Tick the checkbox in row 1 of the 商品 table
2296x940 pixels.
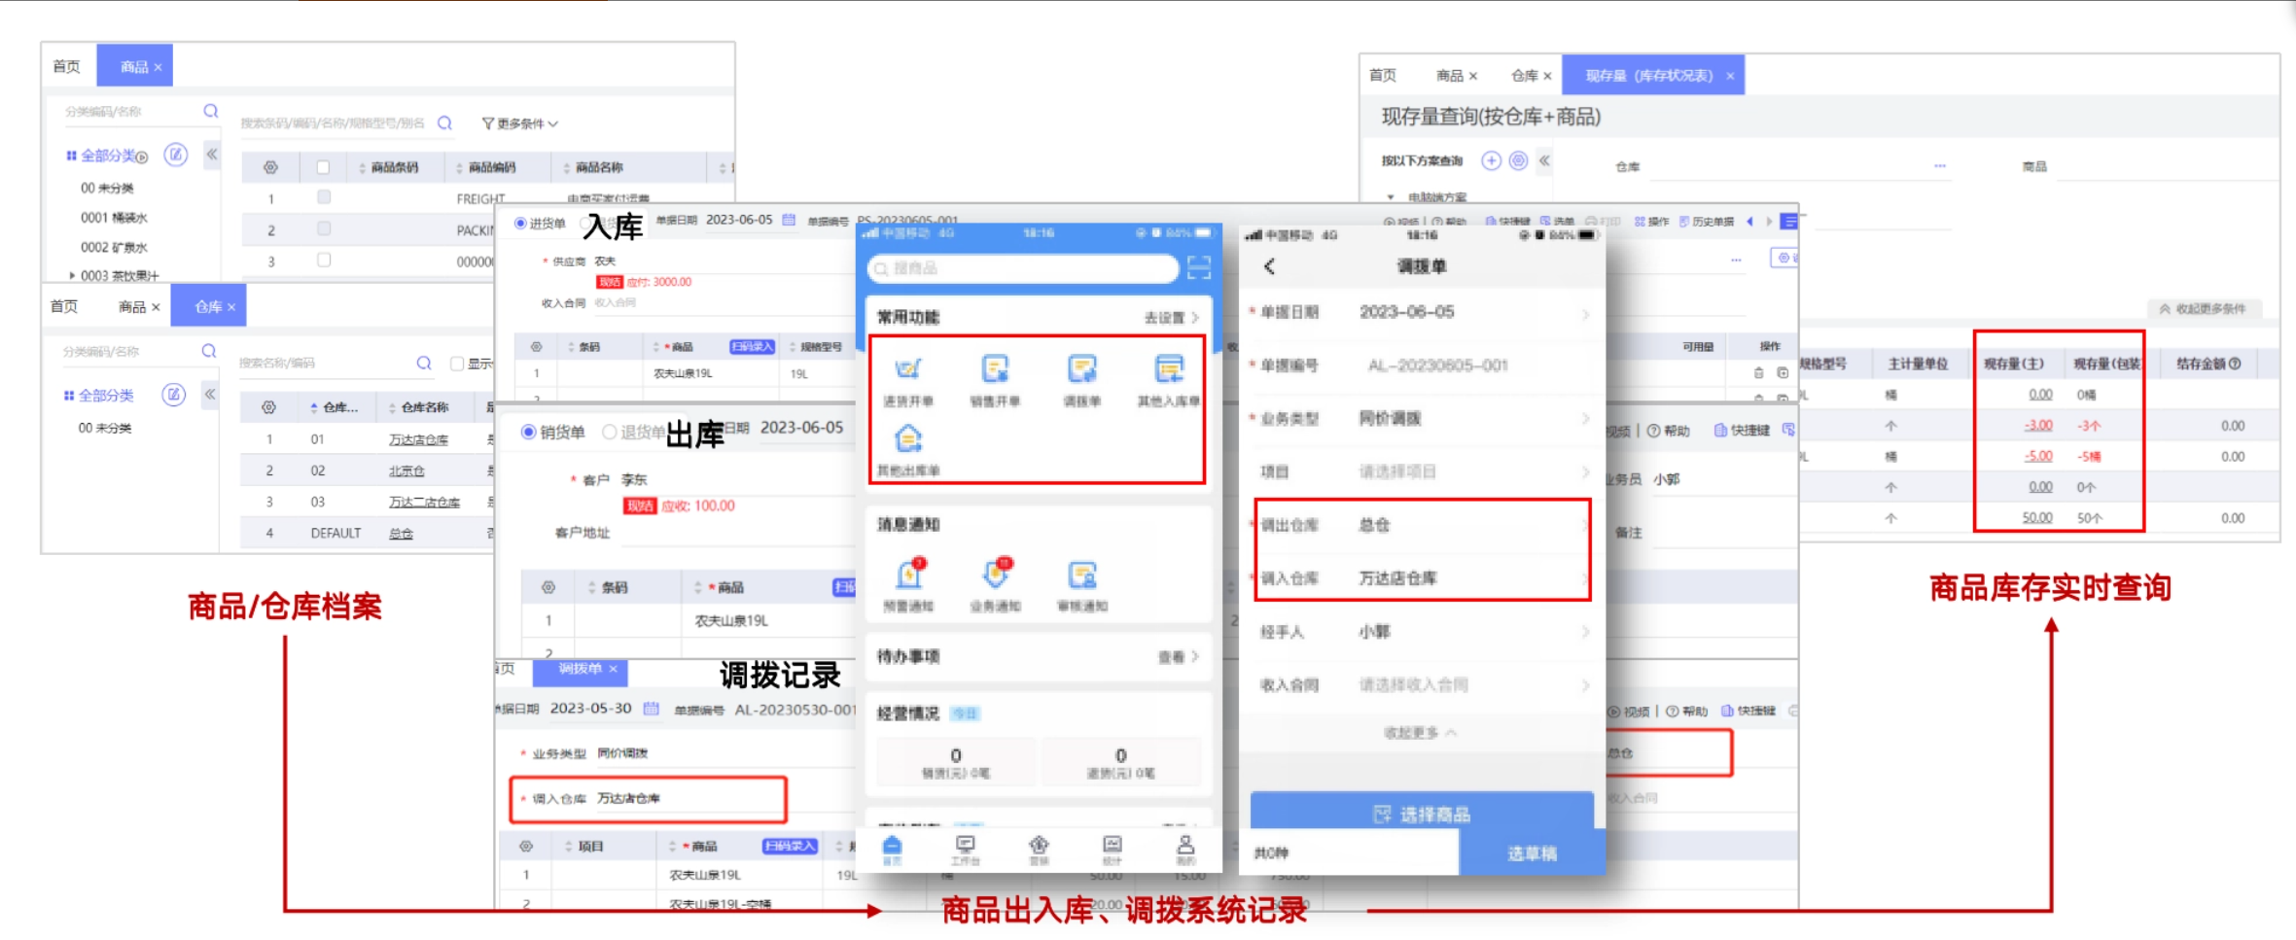pyautogui.click(x=324, y=197)
